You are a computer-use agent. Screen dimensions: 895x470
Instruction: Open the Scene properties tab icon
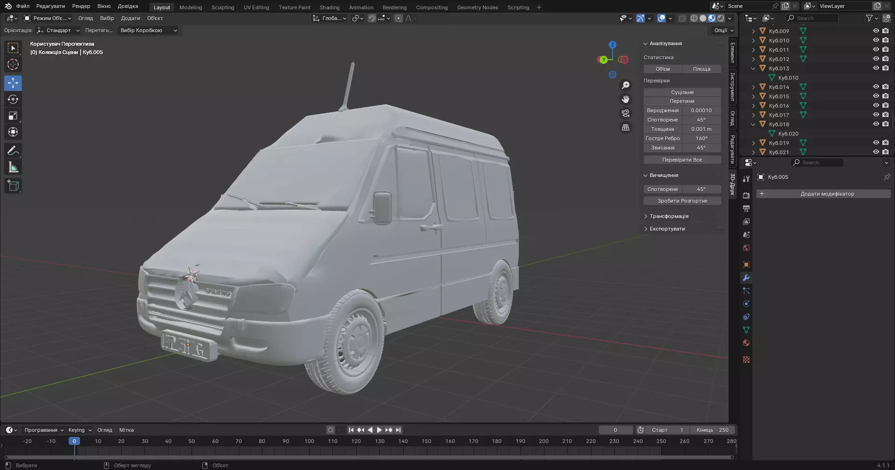(x=746, y=235)
